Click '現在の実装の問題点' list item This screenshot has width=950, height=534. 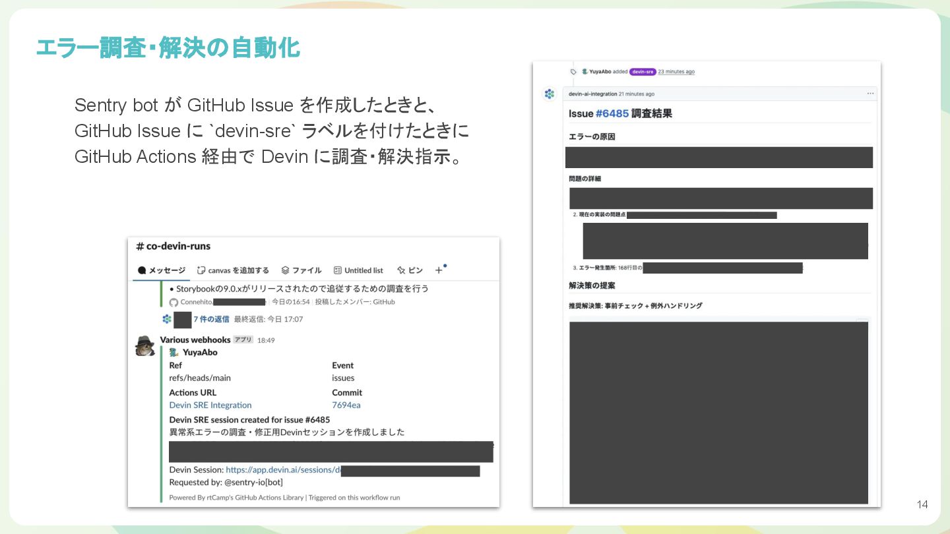602,215
